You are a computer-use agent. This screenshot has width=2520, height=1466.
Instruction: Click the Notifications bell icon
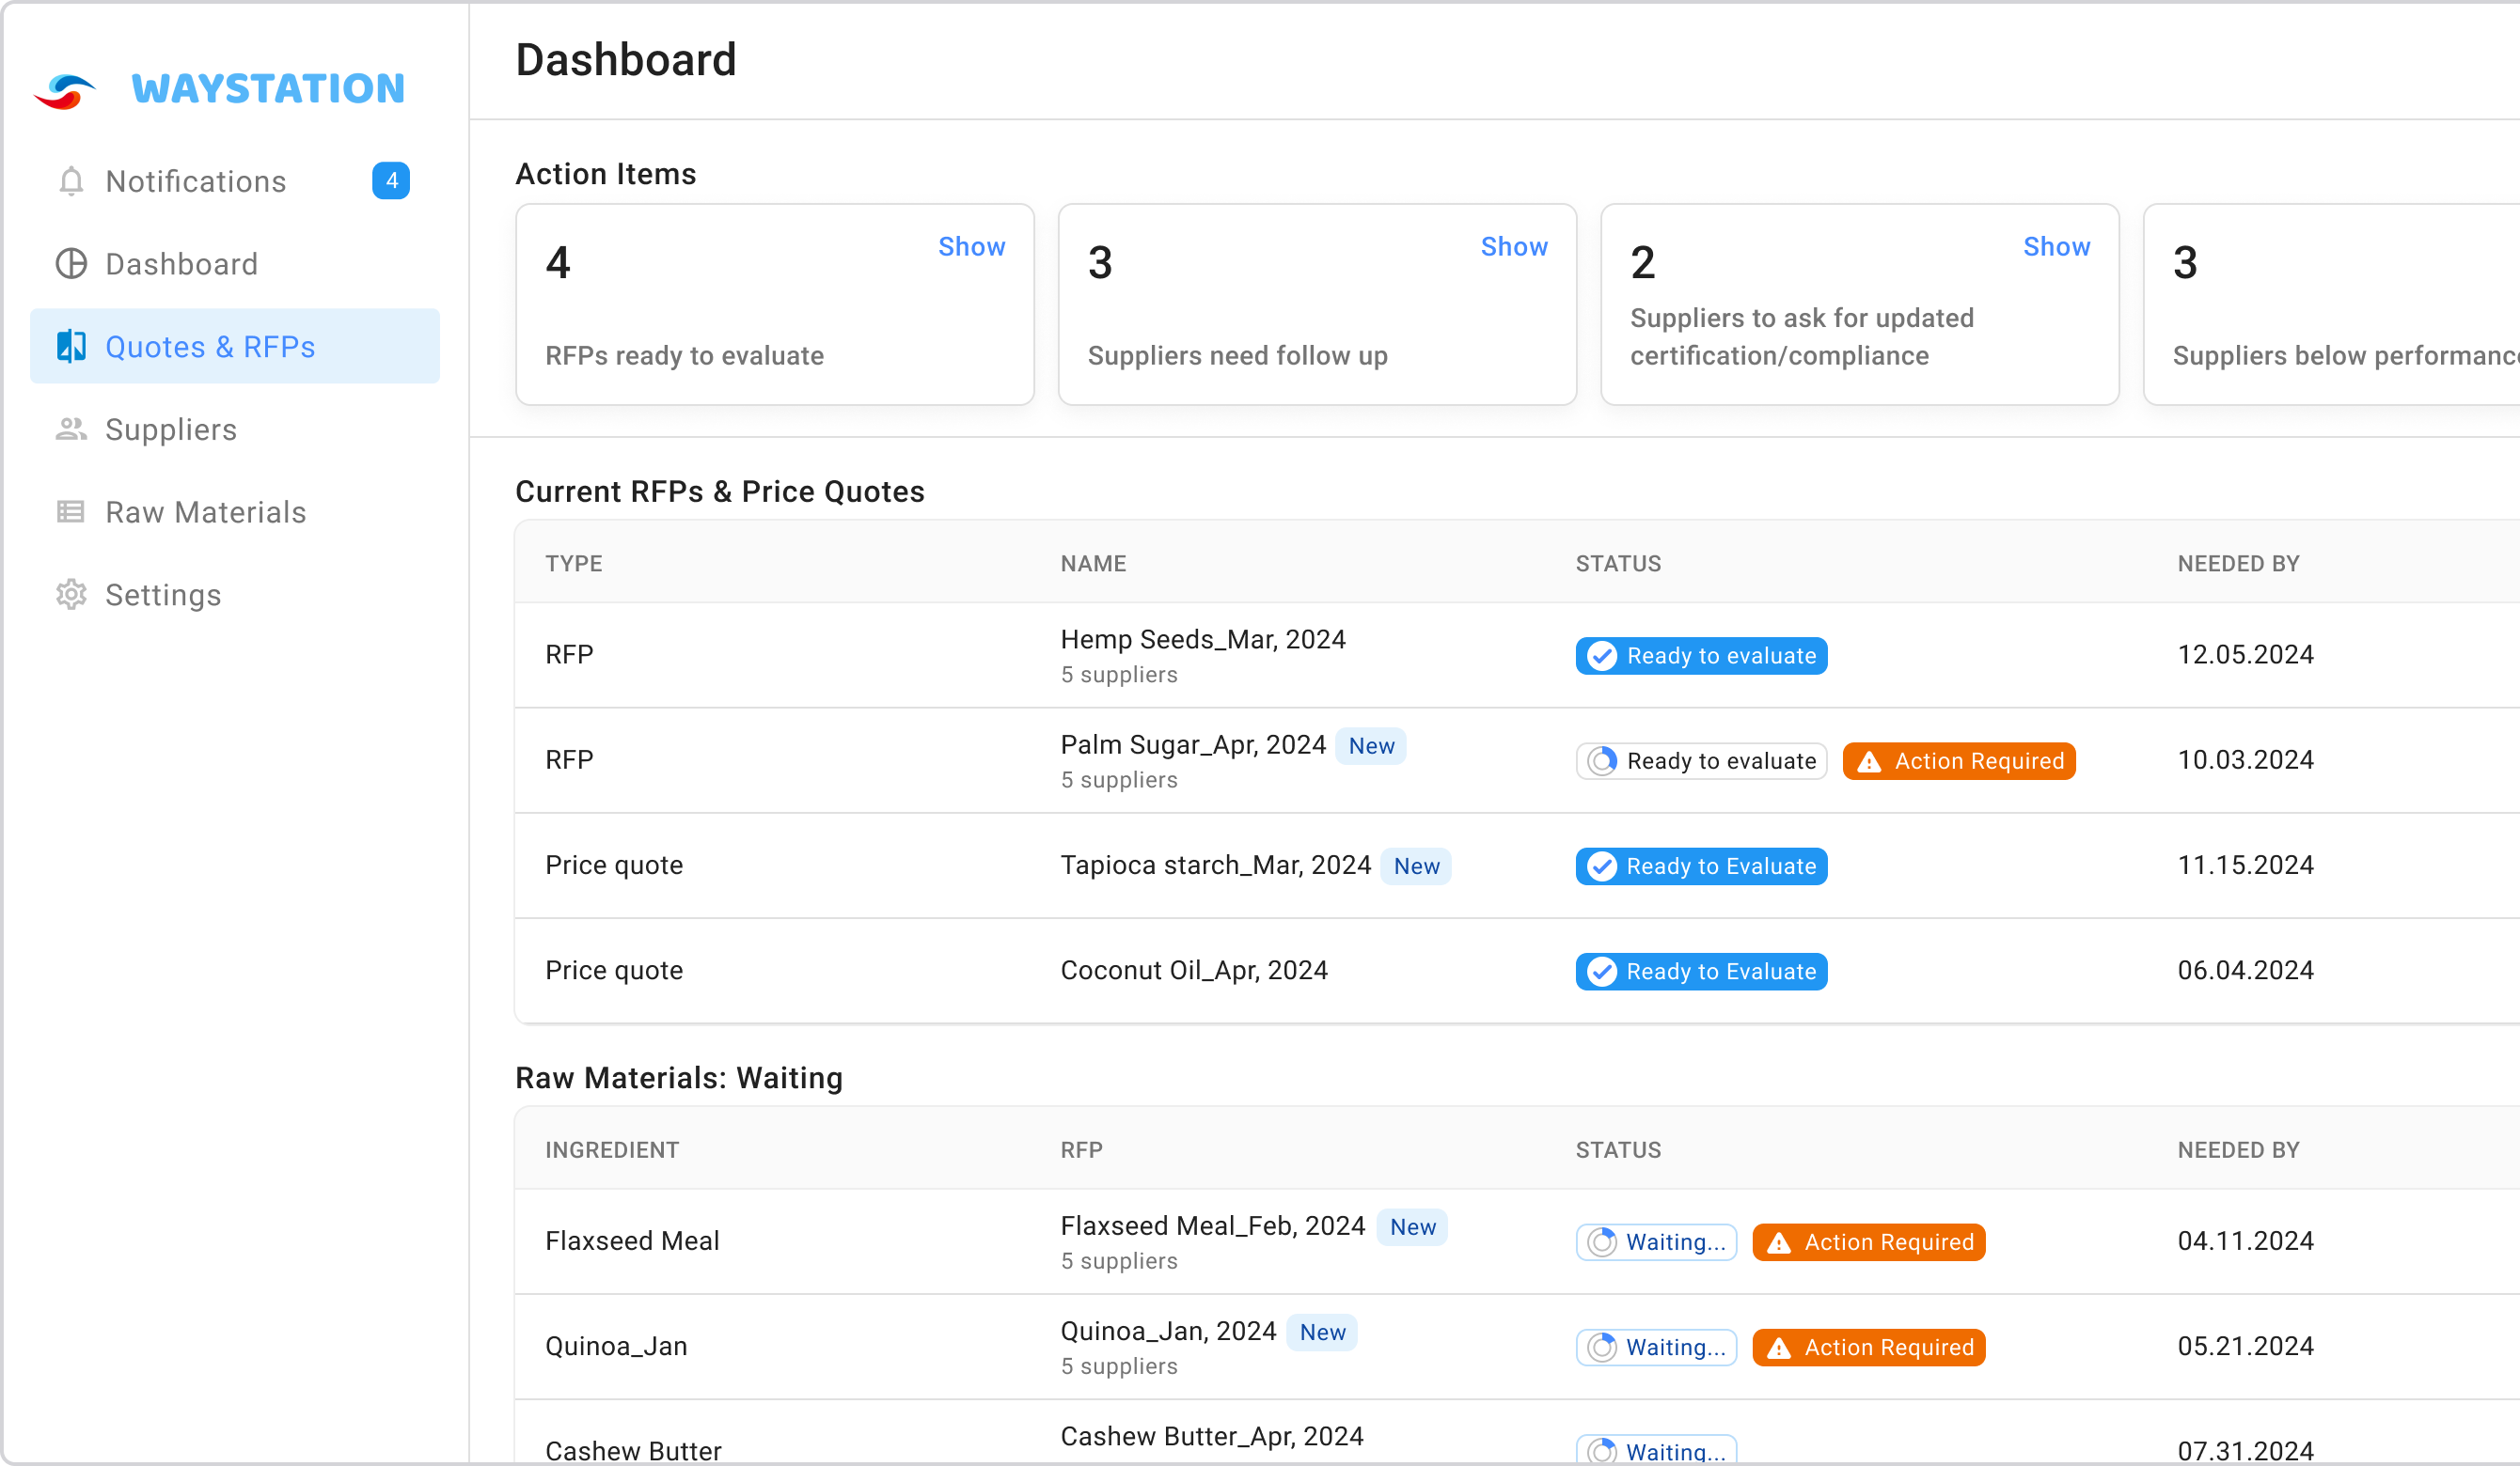(x=71, y=180)
